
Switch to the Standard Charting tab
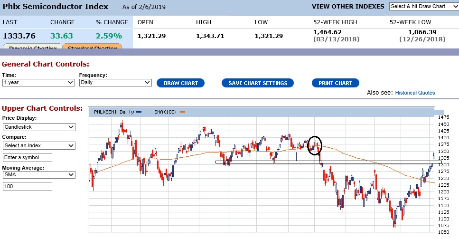[93, 48]
